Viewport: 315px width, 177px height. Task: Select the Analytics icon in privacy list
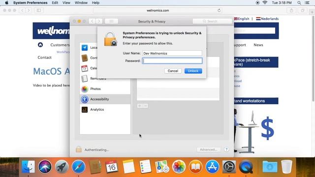pos(85,110)
